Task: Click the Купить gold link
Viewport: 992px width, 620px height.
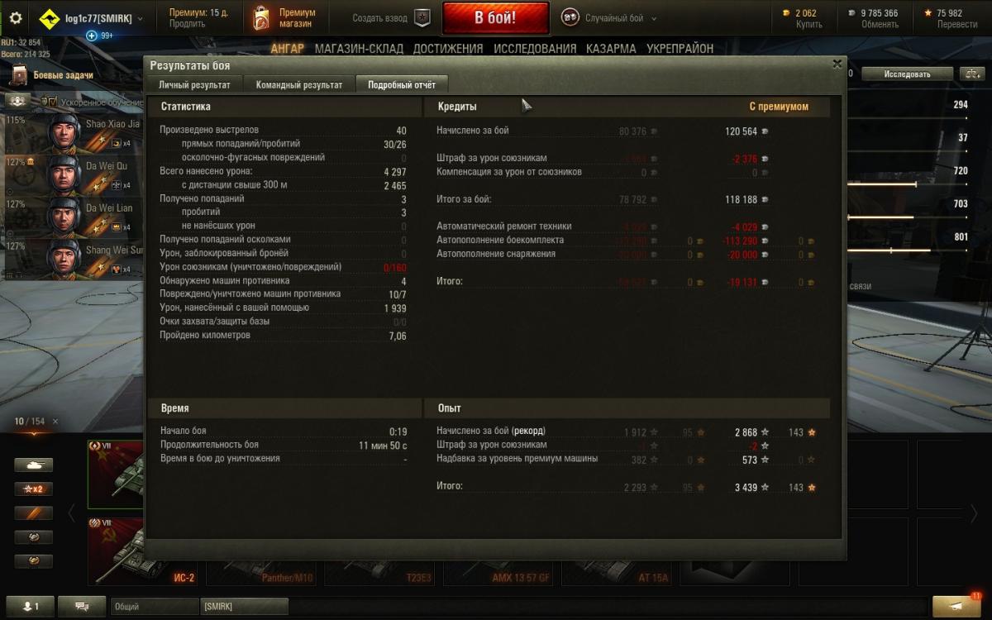Action: point(808,25)
